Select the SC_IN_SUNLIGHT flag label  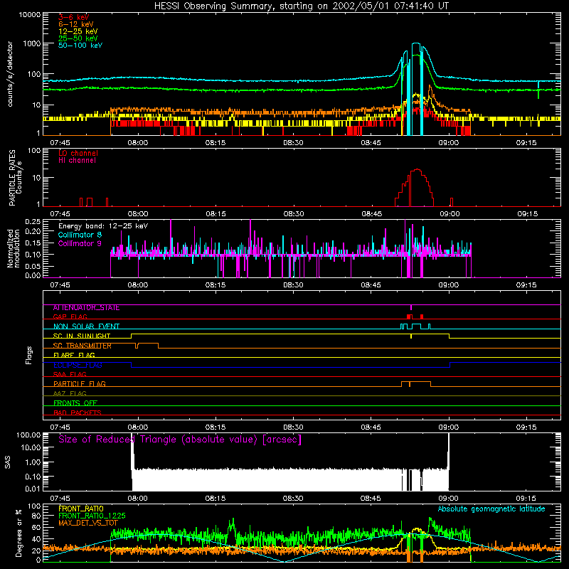tap(82, 336)
